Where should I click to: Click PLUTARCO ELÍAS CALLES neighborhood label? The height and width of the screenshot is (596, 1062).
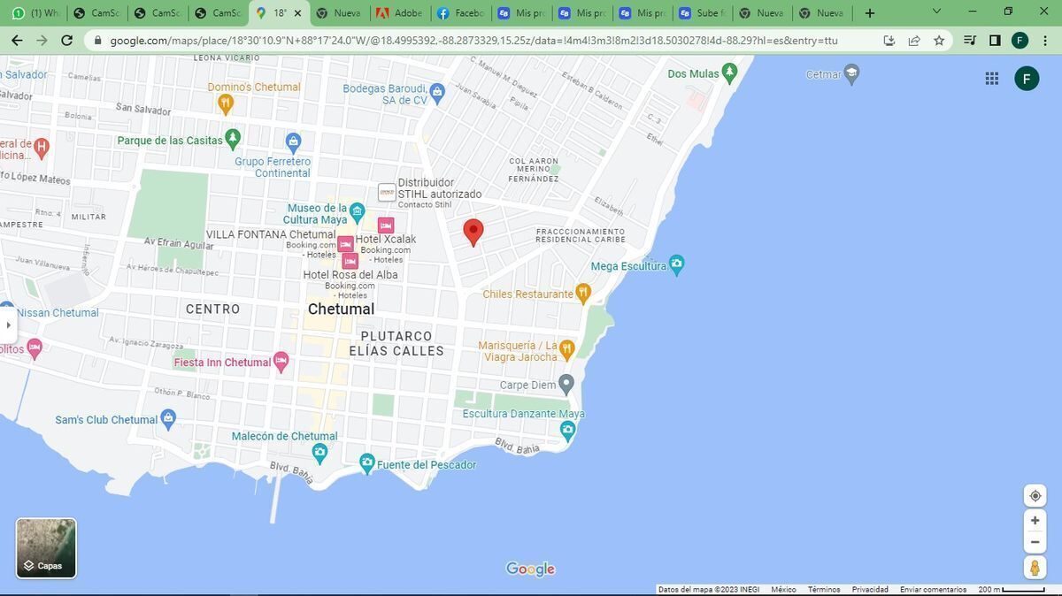click(396, 343)
